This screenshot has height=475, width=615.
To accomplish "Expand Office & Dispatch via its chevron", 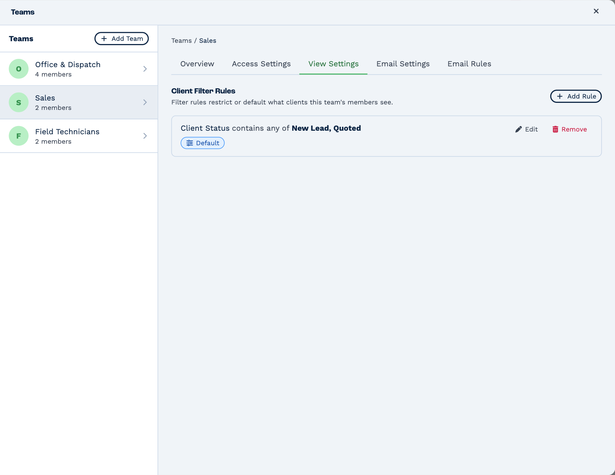I will 145,69.
